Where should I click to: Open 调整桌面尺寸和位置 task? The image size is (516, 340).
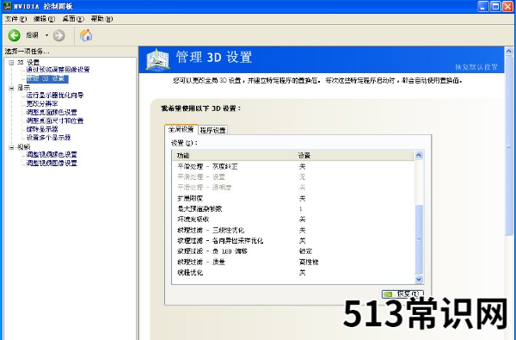[55, 121]
